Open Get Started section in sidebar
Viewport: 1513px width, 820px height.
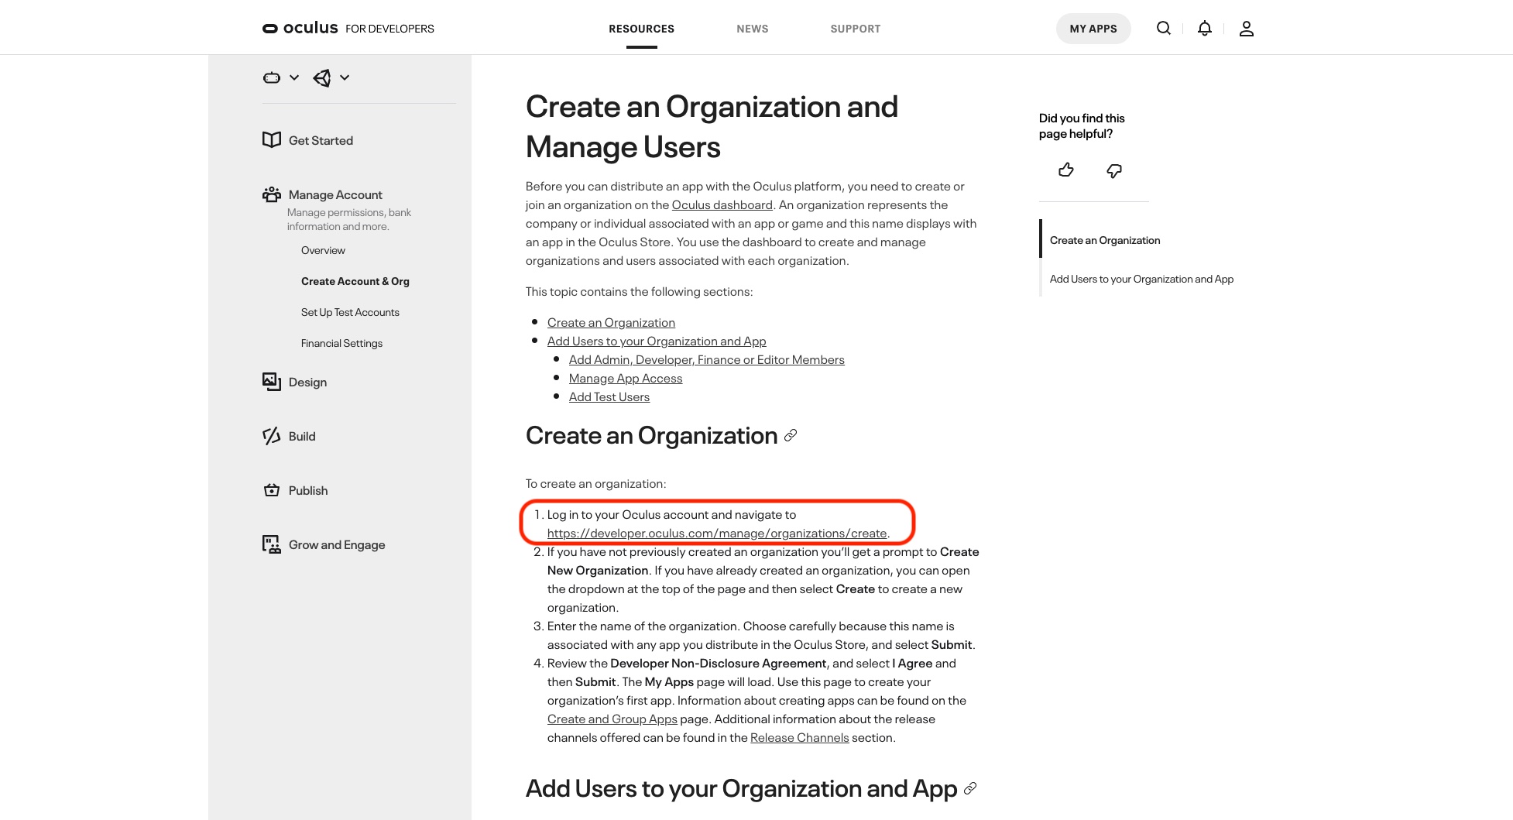(321, 140)
